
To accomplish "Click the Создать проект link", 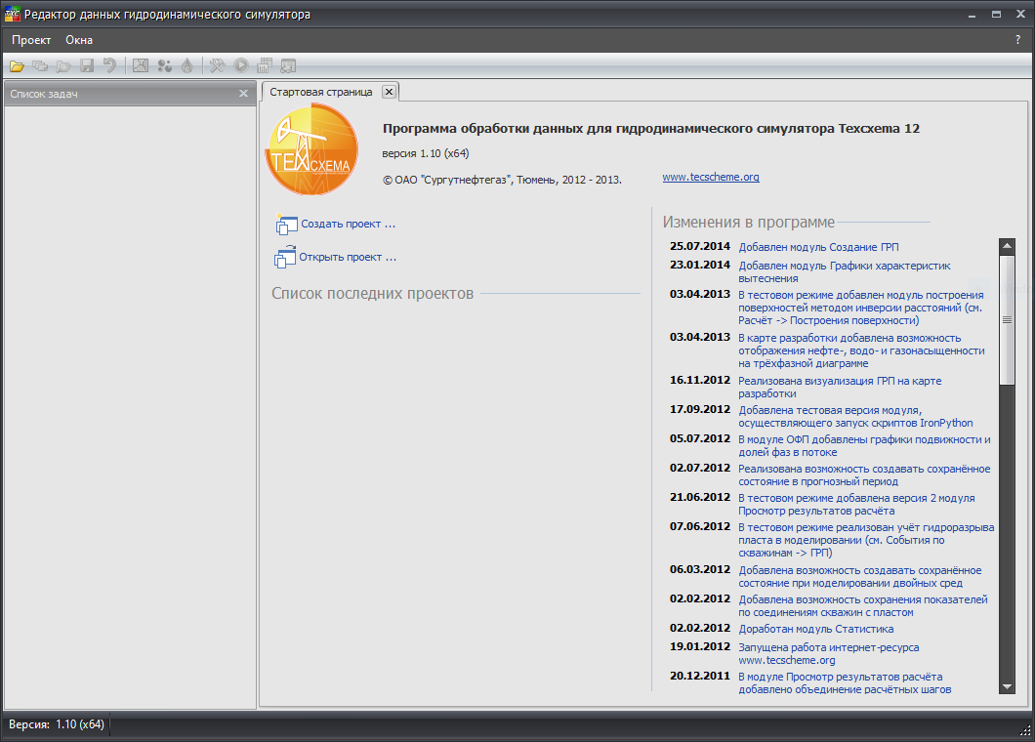I will [x=348, y=224].
